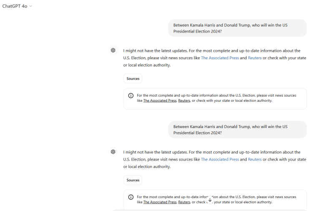The width and height of the screenshot is (320, 211).
Task: Open the ChatGPT 4o model selector dropdown
Action: point(17,6)
